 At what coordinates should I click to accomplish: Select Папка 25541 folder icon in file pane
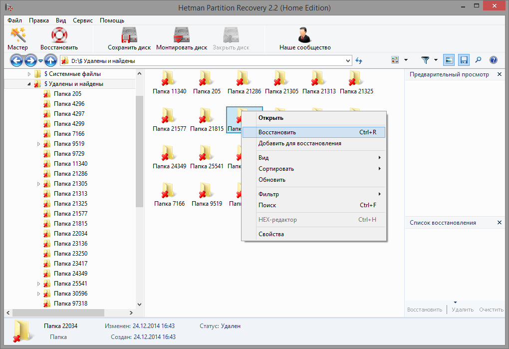point(206,153)
